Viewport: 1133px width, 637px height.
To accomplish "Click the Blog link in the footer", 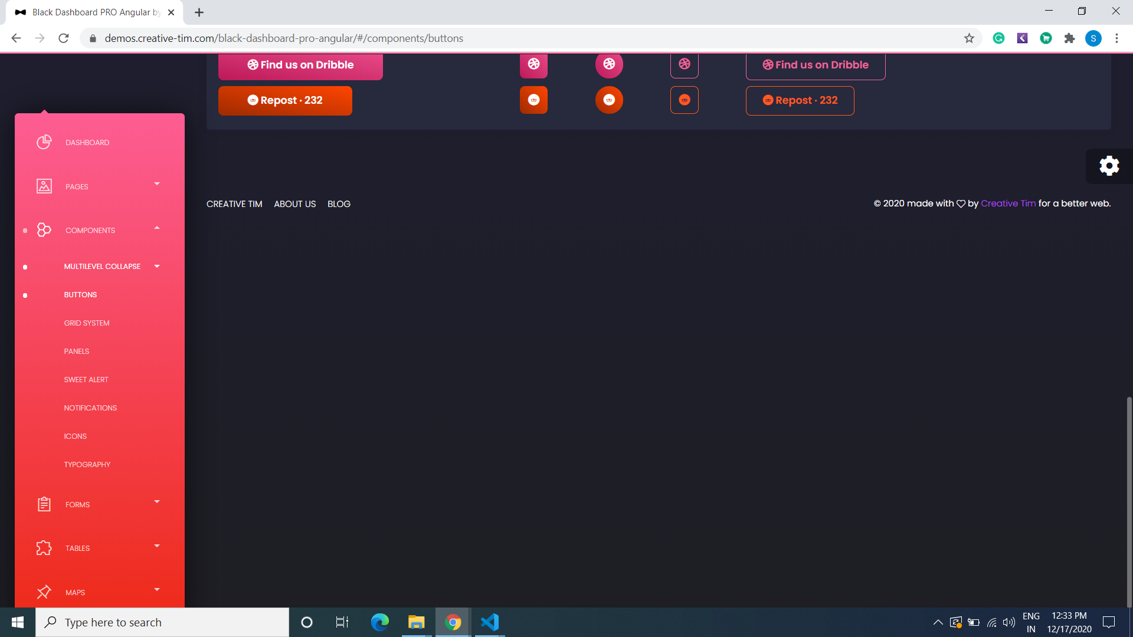I will click(x=339, y=203).
